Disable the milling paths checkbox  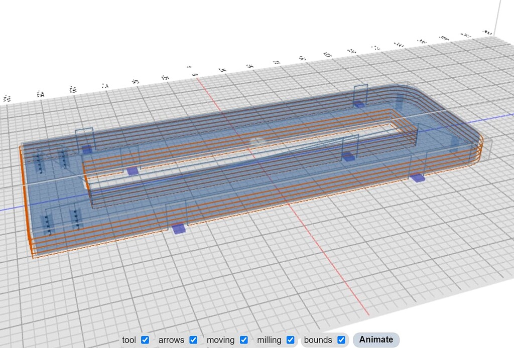pyautogui.click(x=290, y=339)
